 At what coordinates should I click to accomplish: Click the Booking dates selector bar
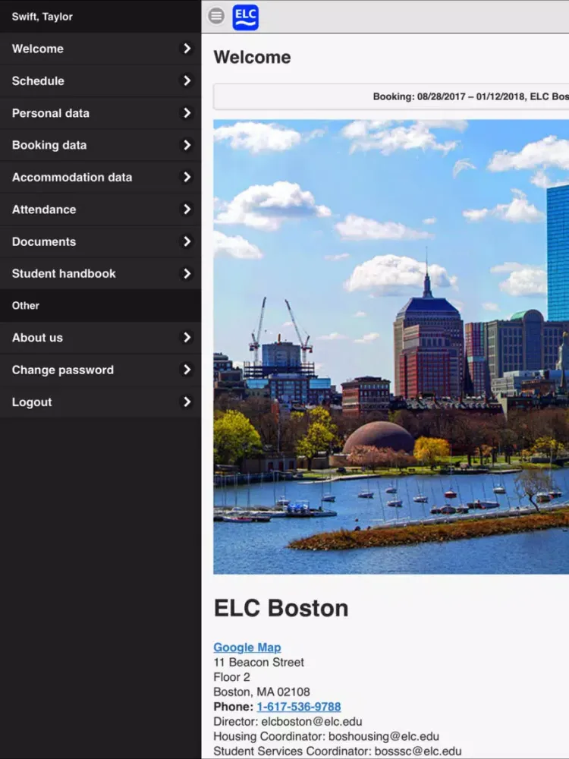391,97
